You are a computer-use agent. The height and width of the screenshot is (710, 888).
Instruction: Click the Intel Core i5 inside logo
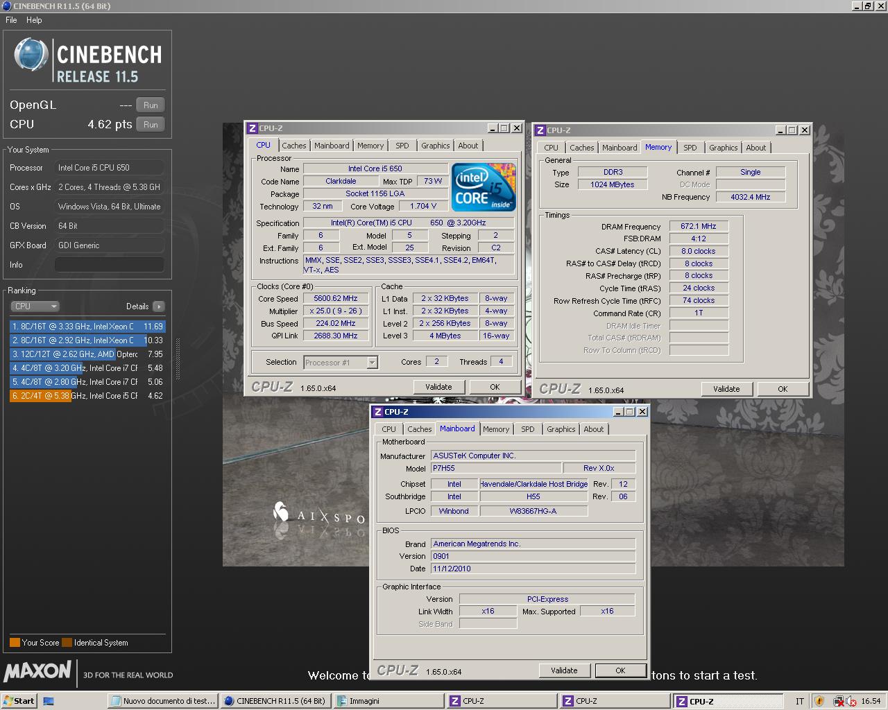tap(484, 187)
